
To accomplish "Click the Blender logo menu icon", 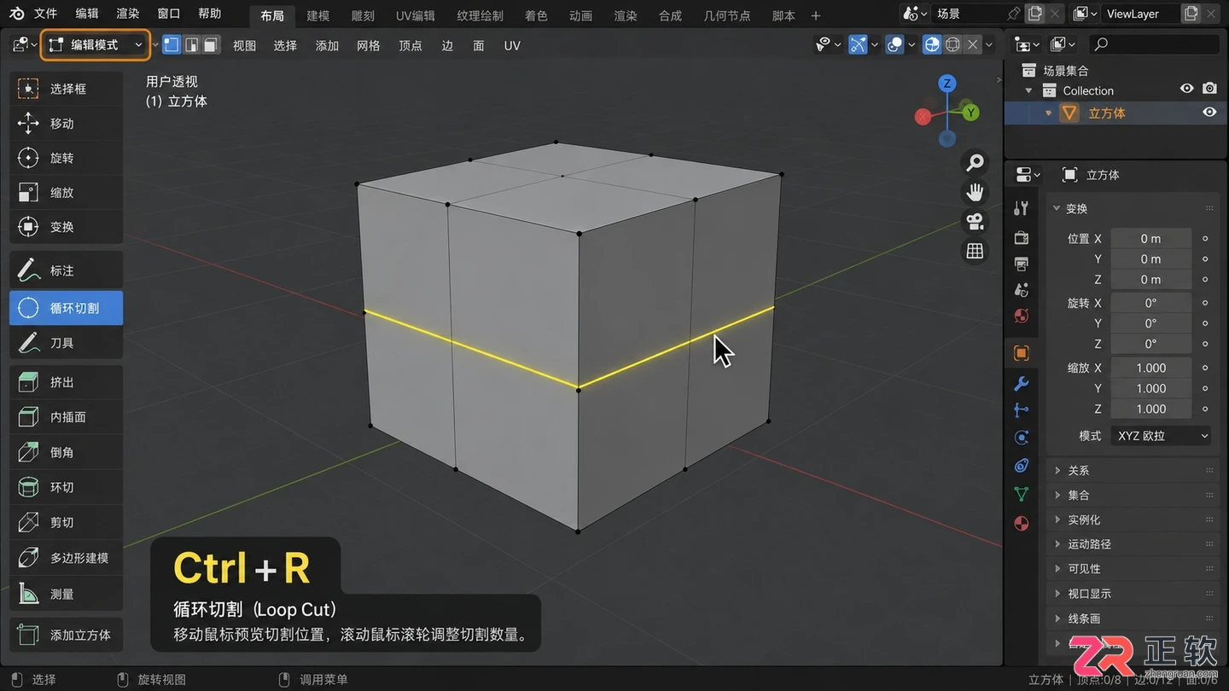I will coord(17,14).
